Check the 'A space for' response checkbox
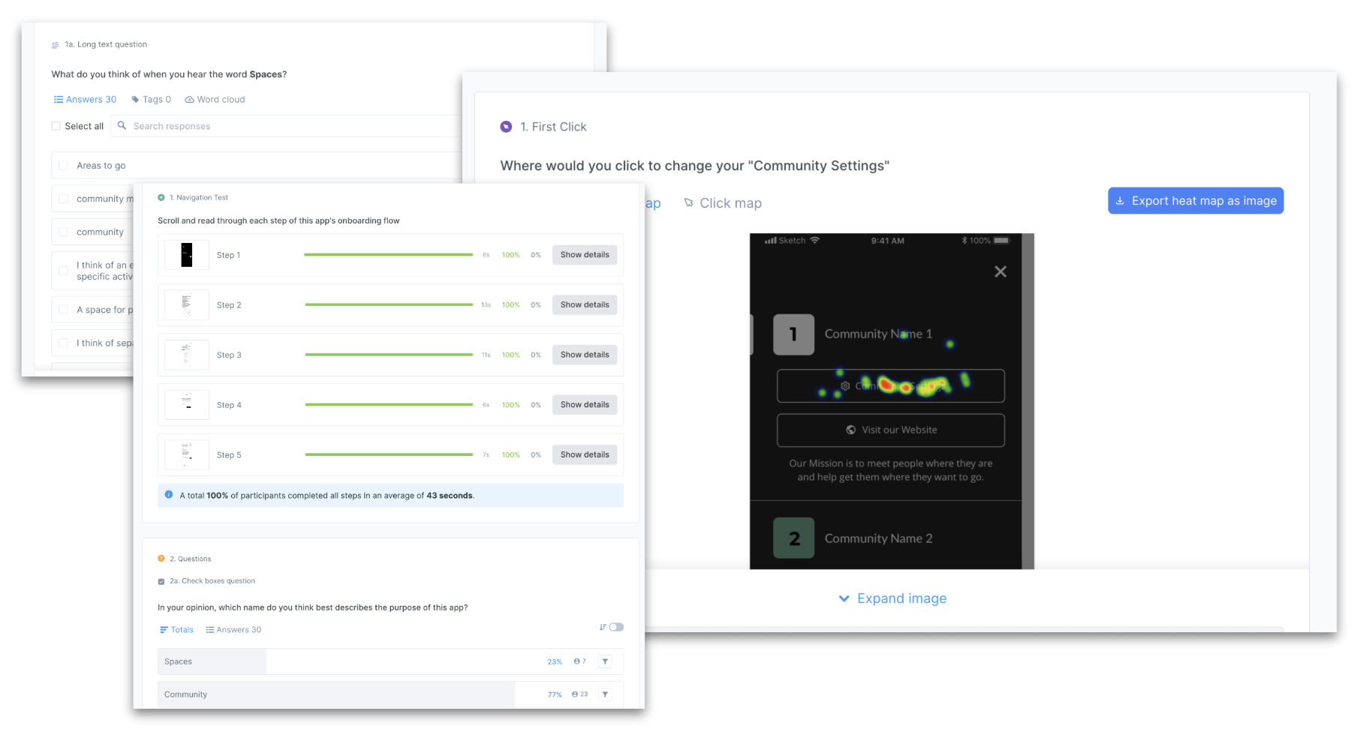The image size is (1357, 729). [x=63, y=310]
